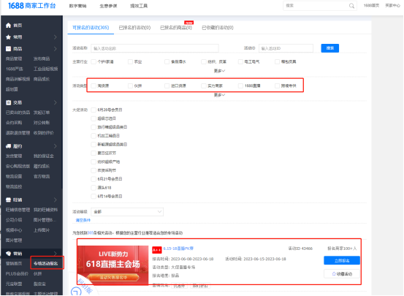404x296 pixels.
Task: Open the 数字营销 top menu
Action: (x=77, y=6)
